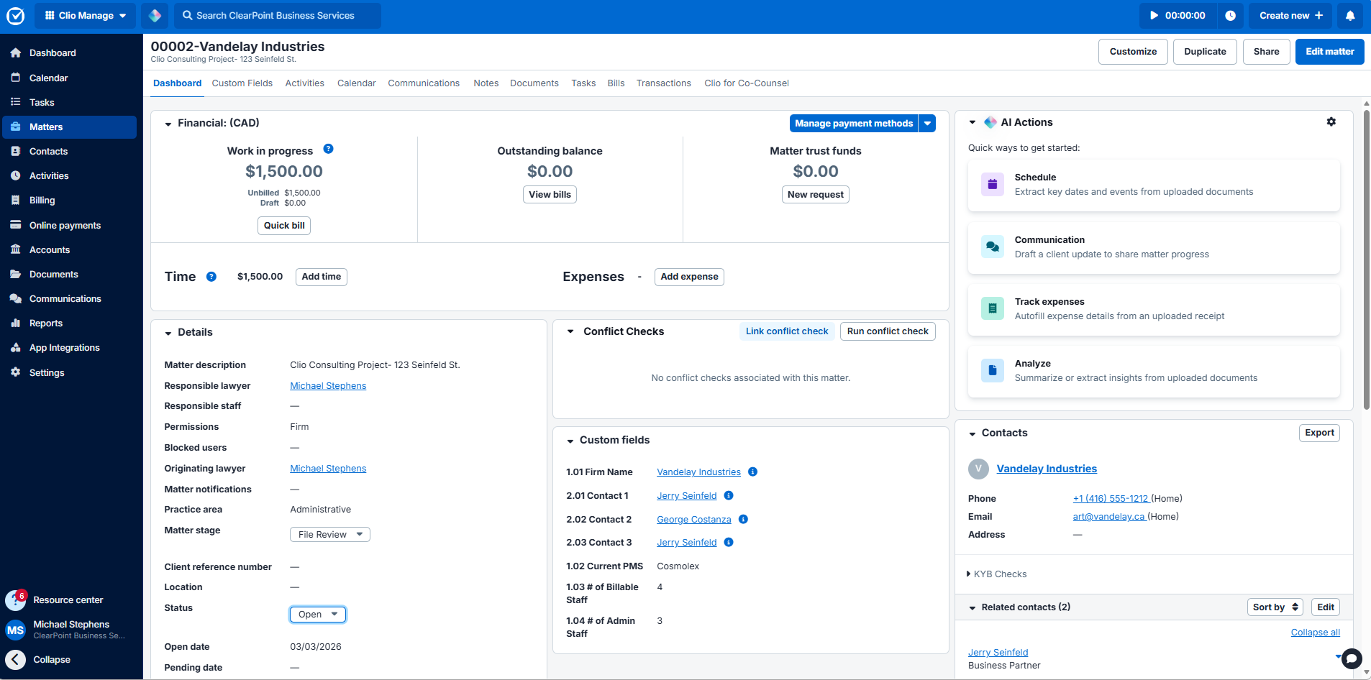Click the search ClearPoint Business Services field

pos(278,15)
